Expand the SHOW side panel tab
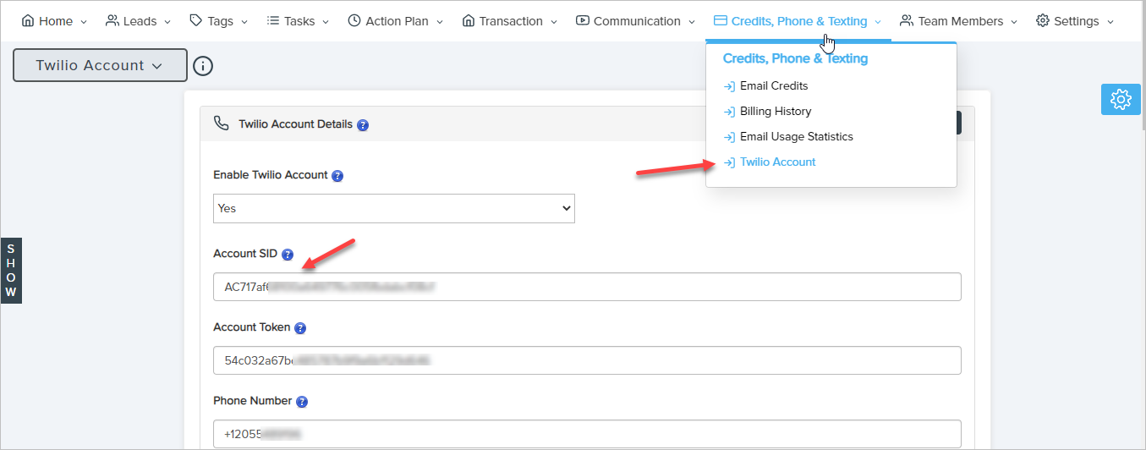The height and width of the screenshot is (450, 1146). (x=11, y=270)
